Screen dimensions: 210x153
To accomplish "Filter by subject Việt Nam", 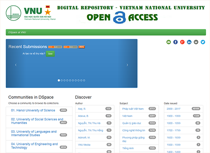I will click(127, 116).
